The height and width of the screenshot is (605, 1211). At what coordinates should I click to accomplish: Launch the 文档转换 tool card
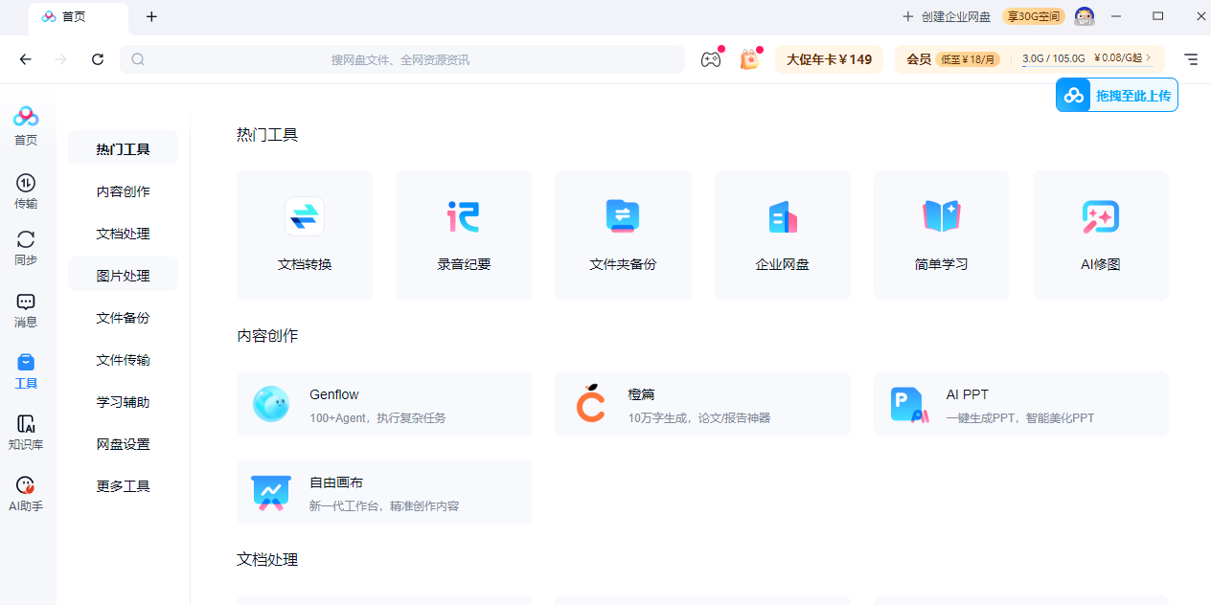305,235
